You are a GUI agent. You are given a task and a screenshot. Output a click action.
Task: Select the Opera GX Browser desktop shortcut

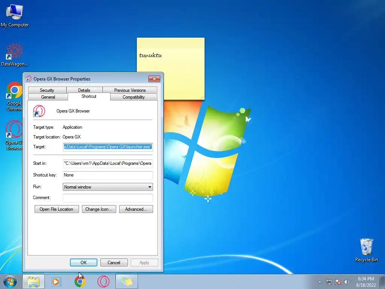pyautogui.click(x=14, y=135)
